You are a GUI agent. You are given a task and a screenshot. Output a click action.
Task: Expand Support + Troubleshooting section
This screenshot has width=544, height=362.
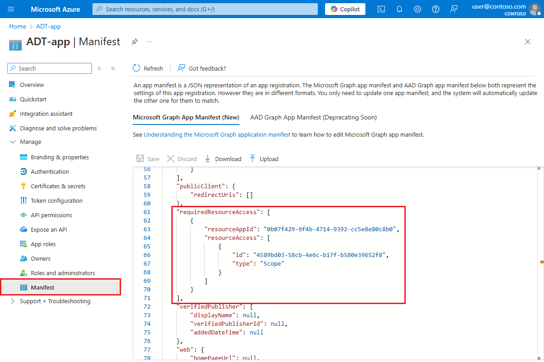(x=12, y=301)
